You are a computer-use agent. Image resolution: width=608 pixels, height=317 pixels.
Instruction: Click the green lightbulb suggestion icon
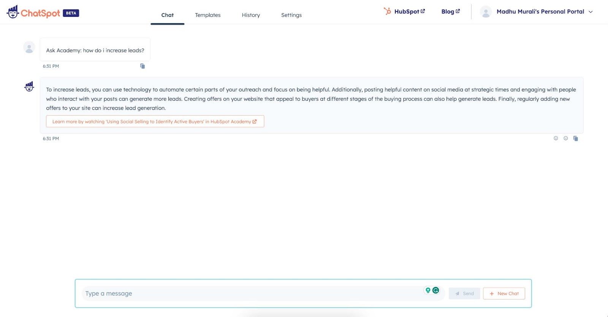(428, 290)
